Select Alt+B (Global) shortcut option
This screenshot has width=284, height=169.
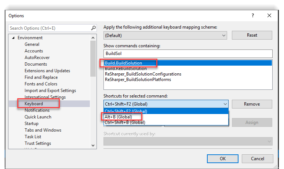119,117
